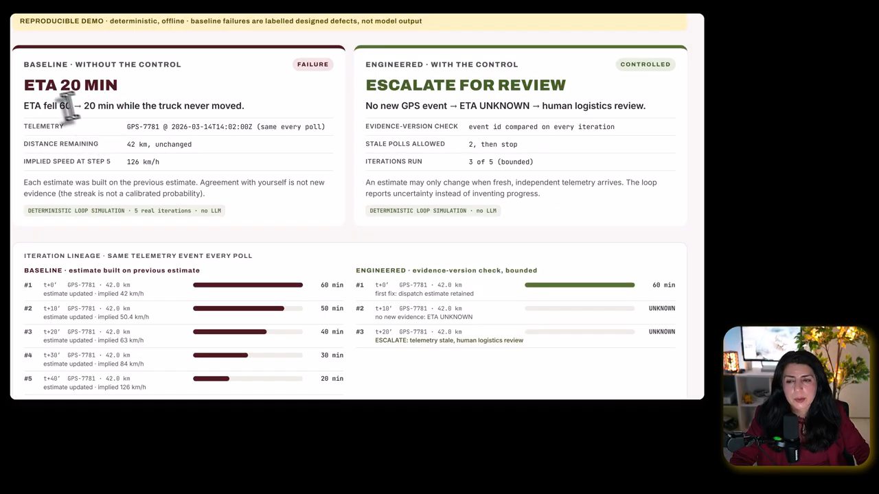Click the 'ITERATION LINEAGE' section heading
The height and width of the screenshot is (494, 879).
click(x=138, y=256)
